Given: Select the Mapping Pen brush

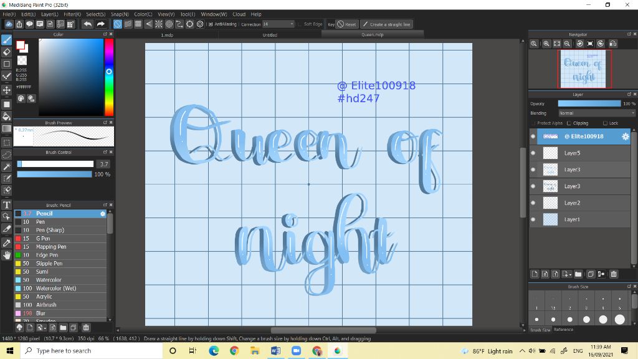Looking at the screenshot, I should click(60, 247).
